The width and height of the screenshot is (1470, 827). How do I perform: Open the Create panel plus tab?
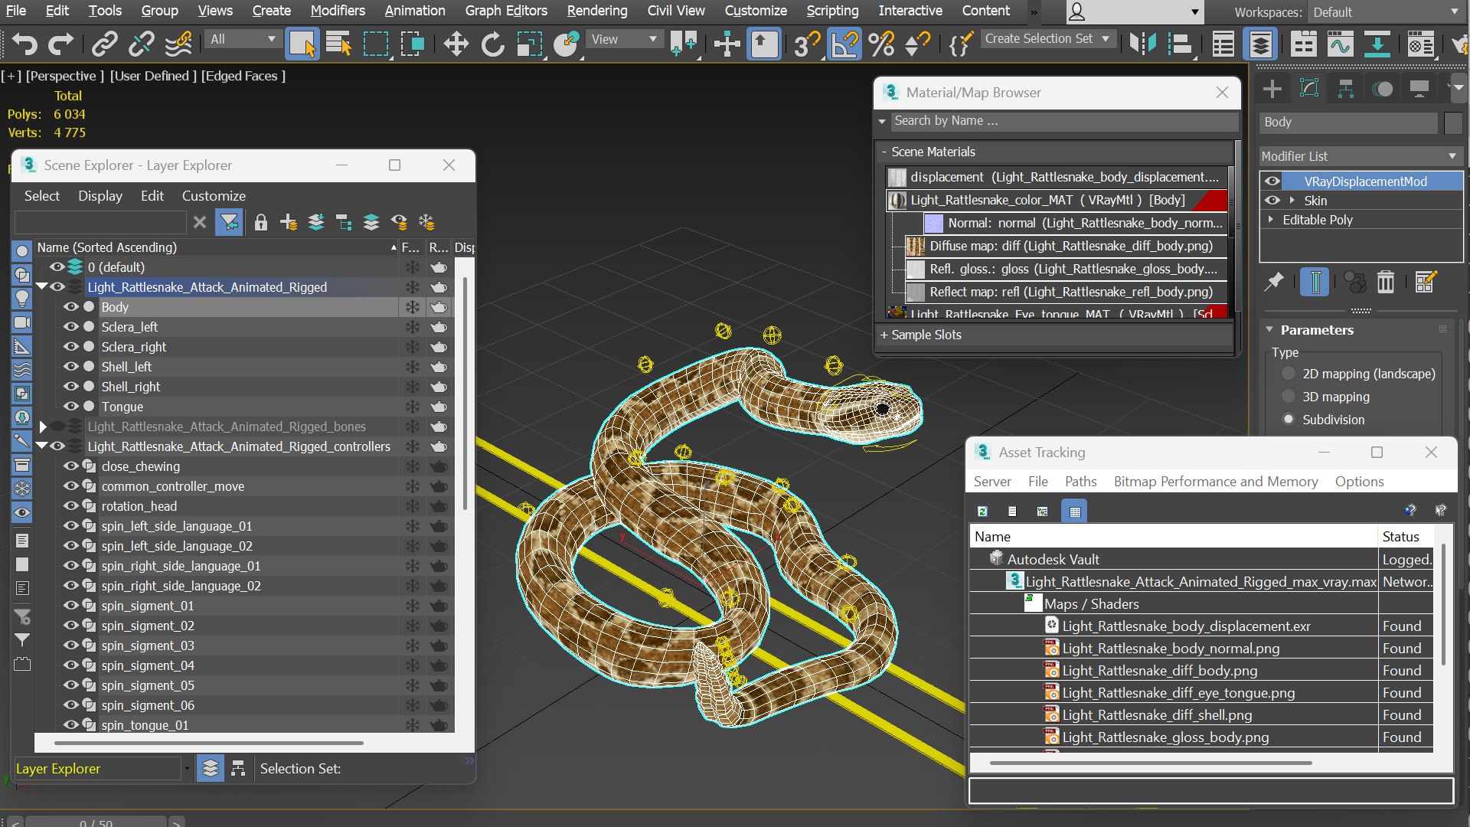click(1272, 89)
